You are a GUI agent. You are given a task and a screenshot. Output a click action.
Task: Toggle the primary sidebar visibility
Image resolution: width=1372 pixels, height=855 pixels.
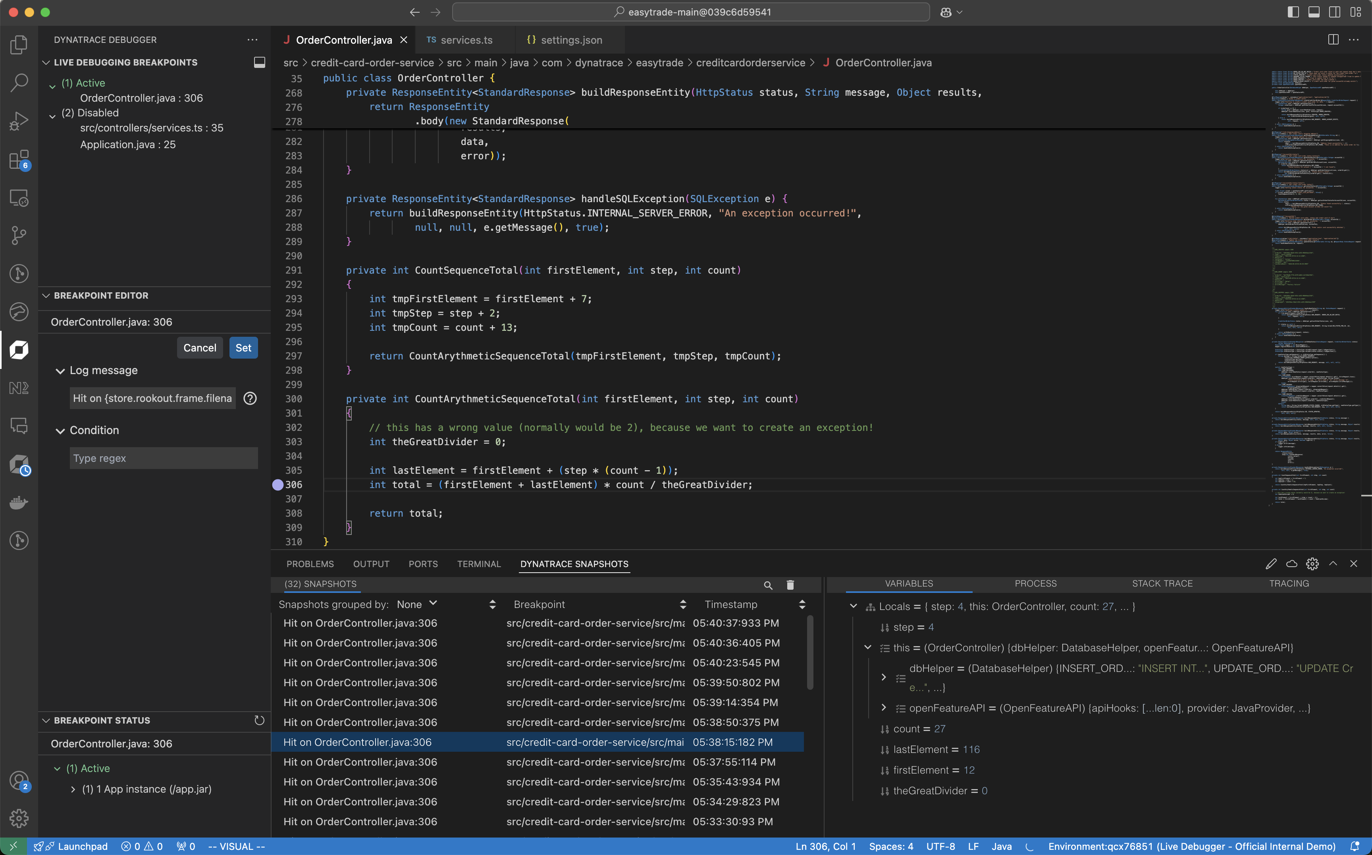tap(1293, 12)
